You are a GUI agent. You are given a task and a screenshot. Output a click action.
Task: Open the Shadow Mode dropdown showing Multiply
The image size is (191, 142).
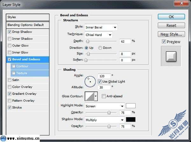click(x=105, y=120)
